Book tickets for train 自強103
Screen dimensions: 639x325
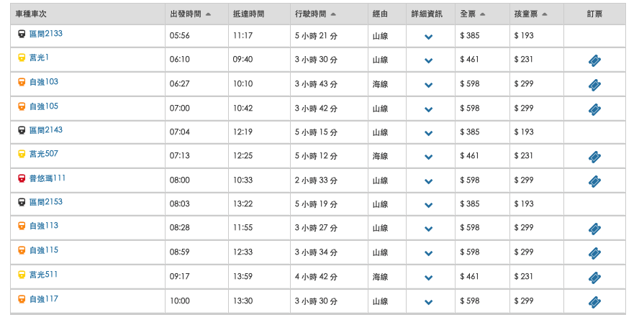point(594,86)
